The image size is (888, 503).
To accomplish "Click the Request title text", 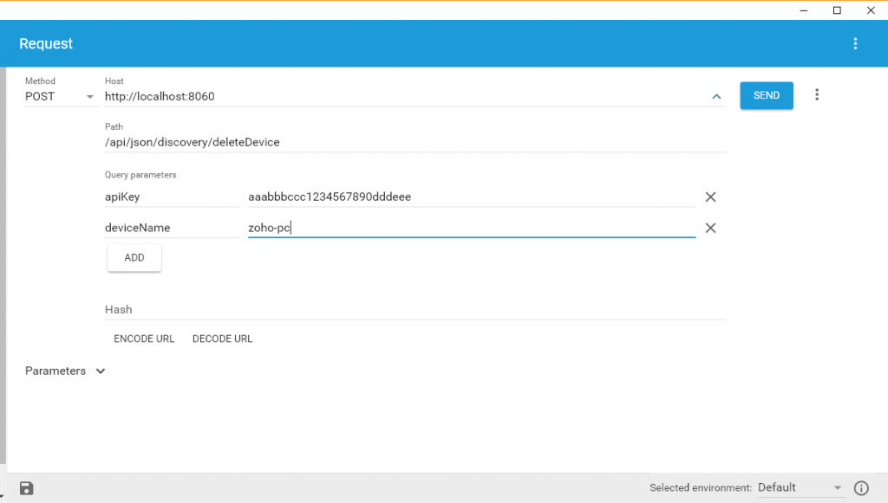I will coord(46,43).
